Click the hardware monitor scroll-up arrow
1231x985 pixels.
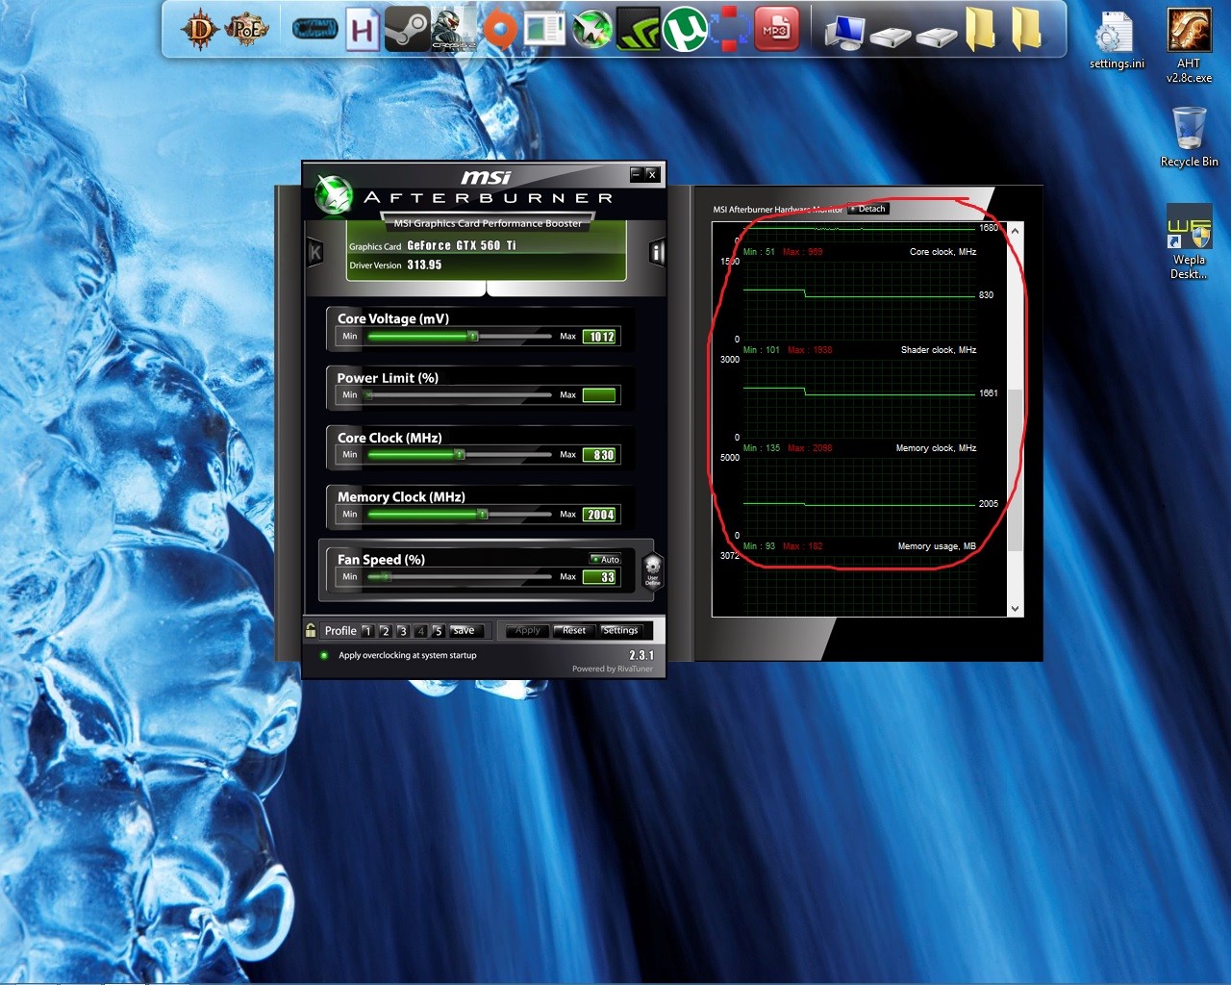point(1014,229)
